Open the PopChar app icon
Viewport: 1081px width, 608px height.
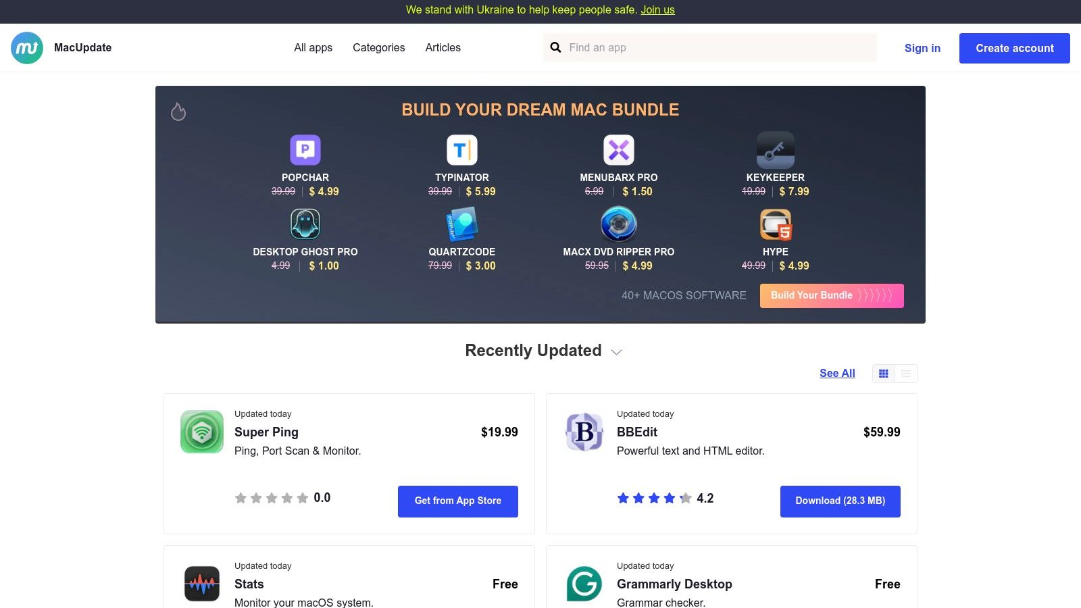pos(305,150)
